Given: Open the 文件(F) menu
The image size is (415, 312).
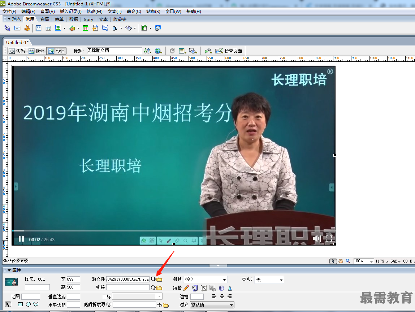Looking at the screenshot, I should 9,12.
